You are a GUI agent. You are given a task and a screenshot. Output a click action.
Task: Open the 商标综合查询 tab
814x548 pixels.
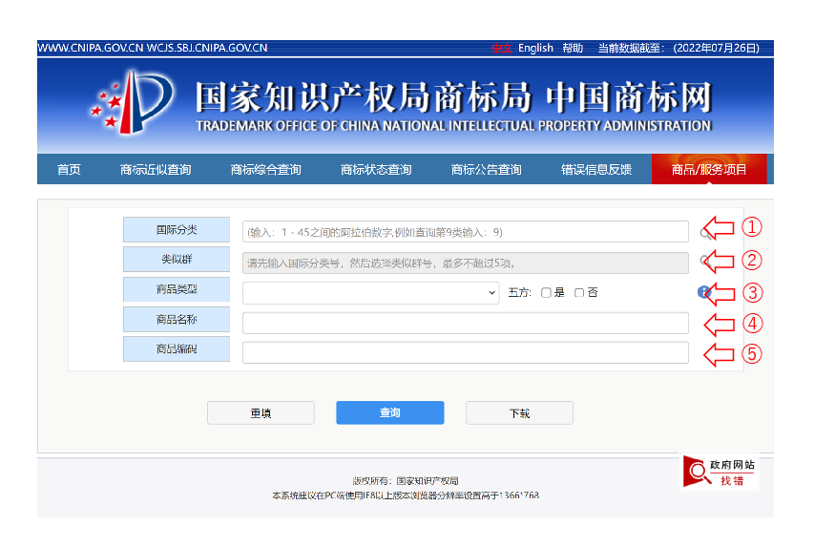(x=266, y=169)
